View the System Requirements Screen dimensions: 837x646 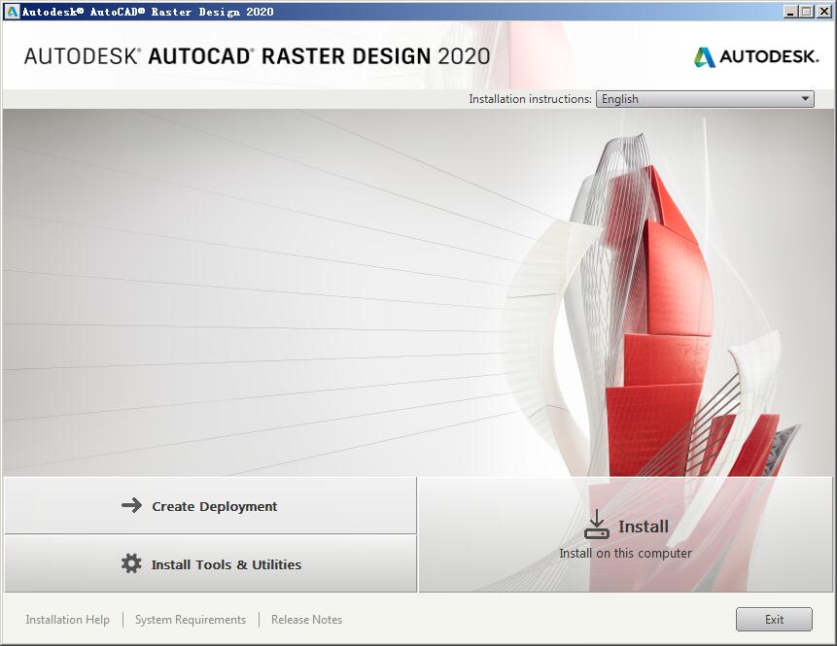(x=191, y=619)
